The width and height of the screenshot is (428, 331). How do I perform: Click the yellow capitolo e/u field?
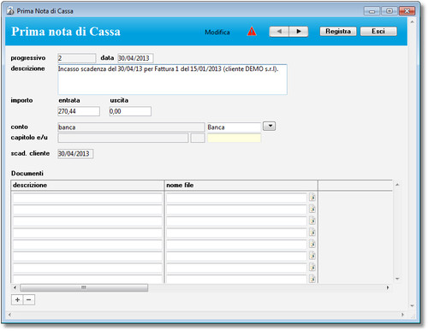234,138
